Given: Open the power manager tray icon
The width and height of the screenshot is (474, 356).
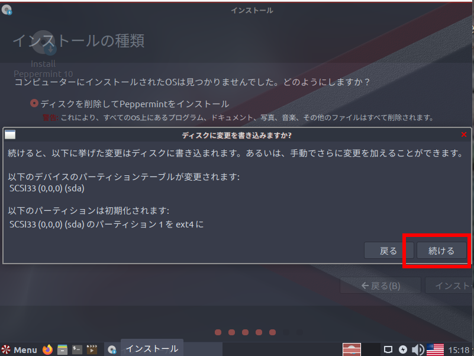Looking at the screenshot, I should (402, 349).
